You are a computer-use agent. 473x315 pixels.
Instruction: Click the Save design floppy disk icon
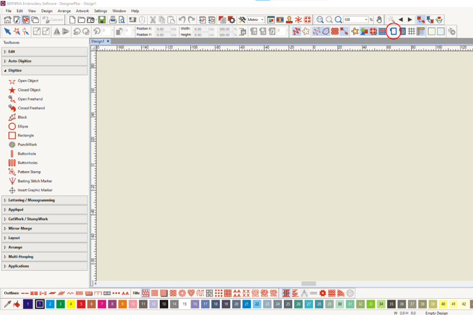[101, 19]
